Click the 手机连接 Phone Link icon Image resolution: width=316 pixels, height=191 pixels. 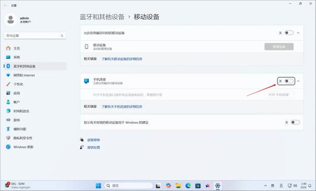point(86,81)
